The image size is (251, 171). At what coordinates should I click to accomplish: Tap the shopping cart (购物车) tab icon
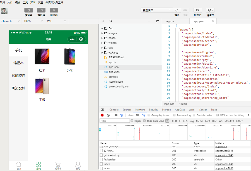pos(58,165)
